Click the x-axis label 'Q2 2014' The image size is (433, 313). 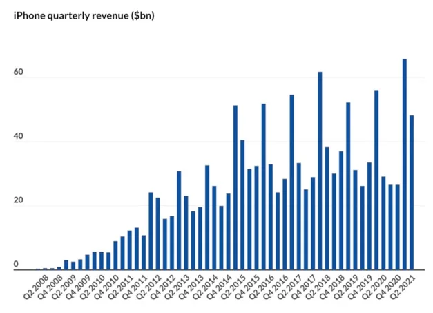click(x=206, y=287)
